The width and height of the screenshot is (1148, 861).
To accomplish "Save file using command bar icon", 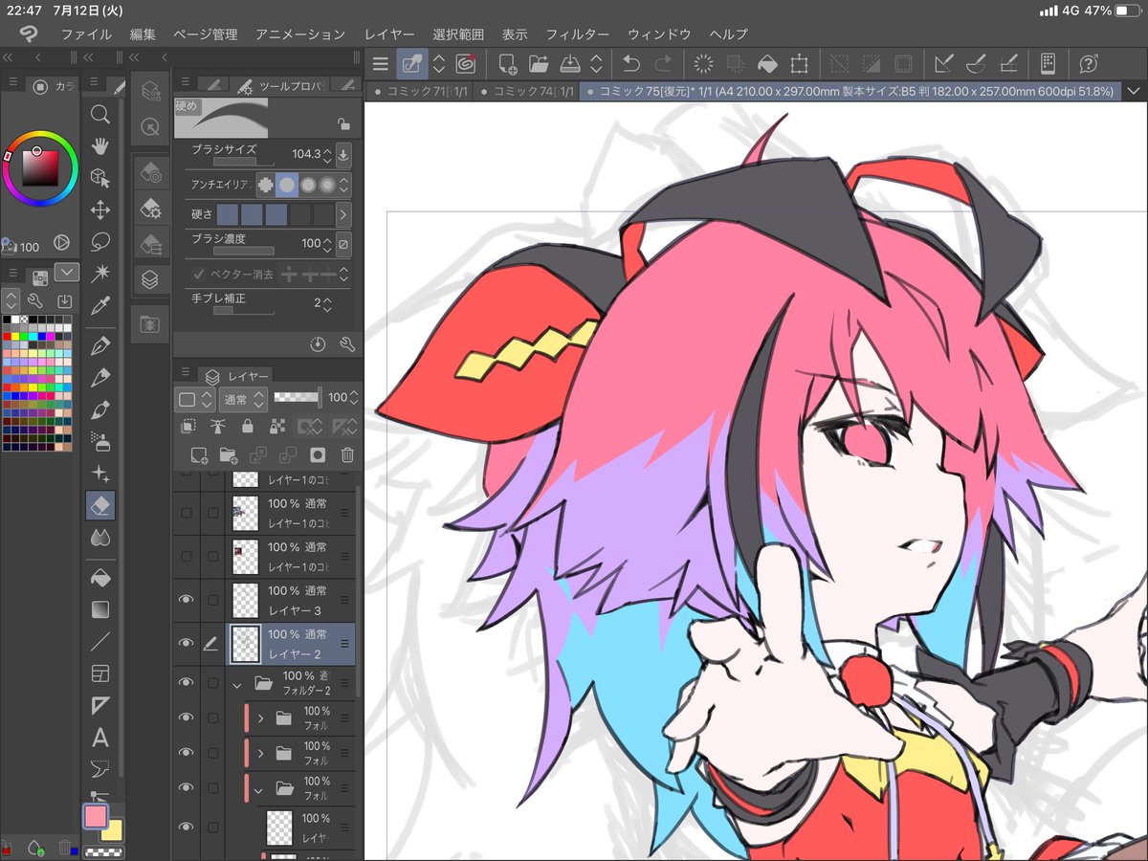I will 569,64.
